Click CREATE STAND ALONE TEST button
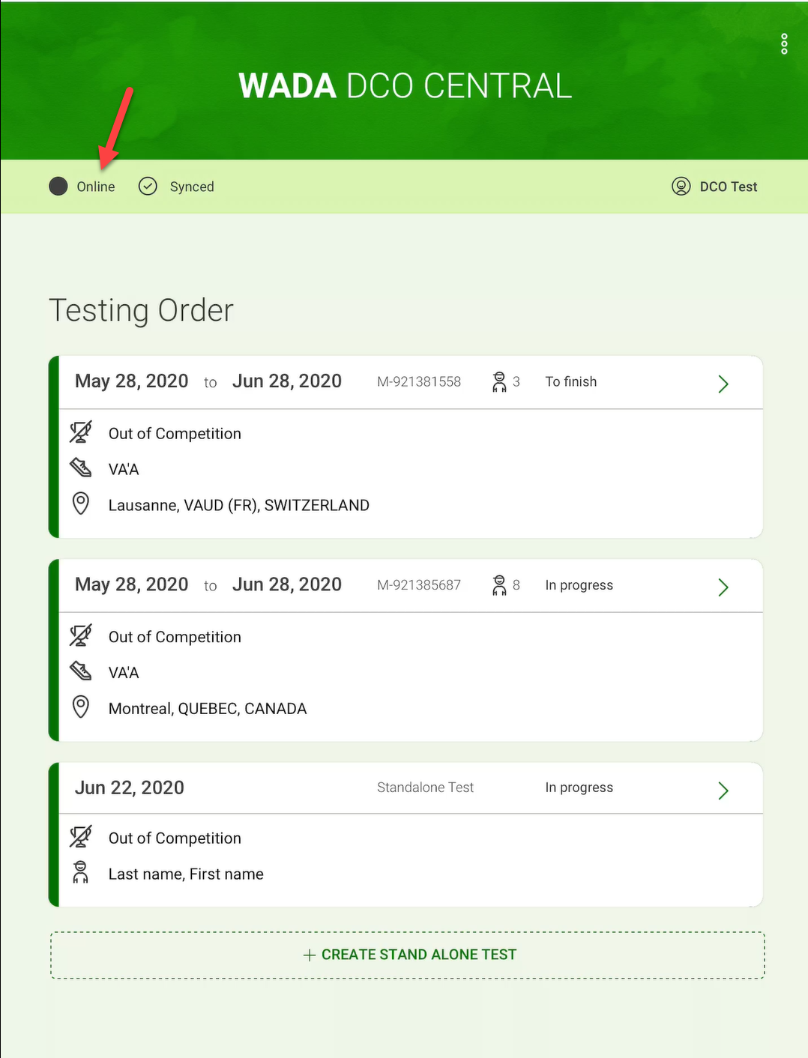Screen dimensions: 808x1058 coord(408,955)
